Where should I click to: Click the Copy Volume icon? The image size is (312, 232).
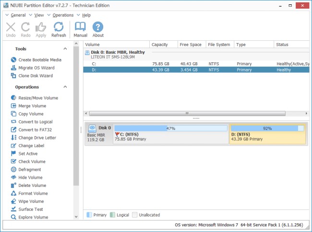(x=13, y=114)
